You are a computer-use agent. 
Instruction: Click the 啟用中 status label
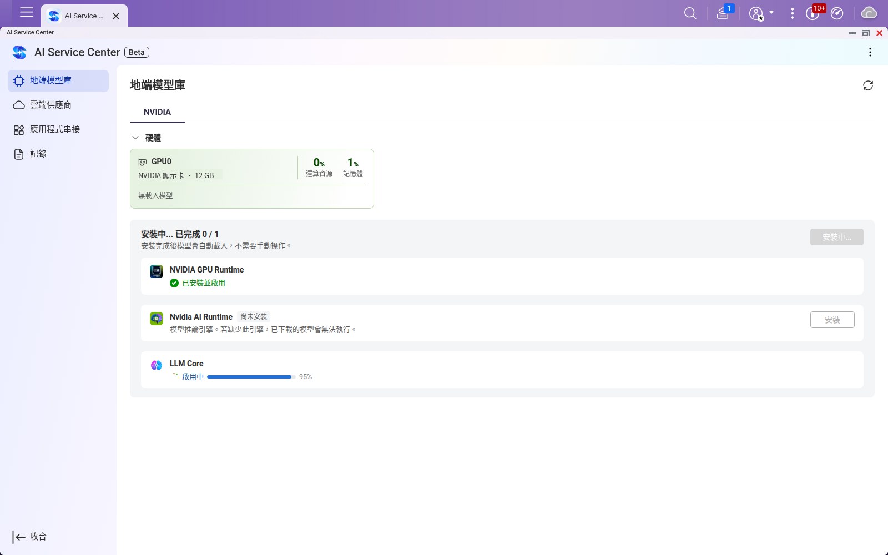point(193,377)
